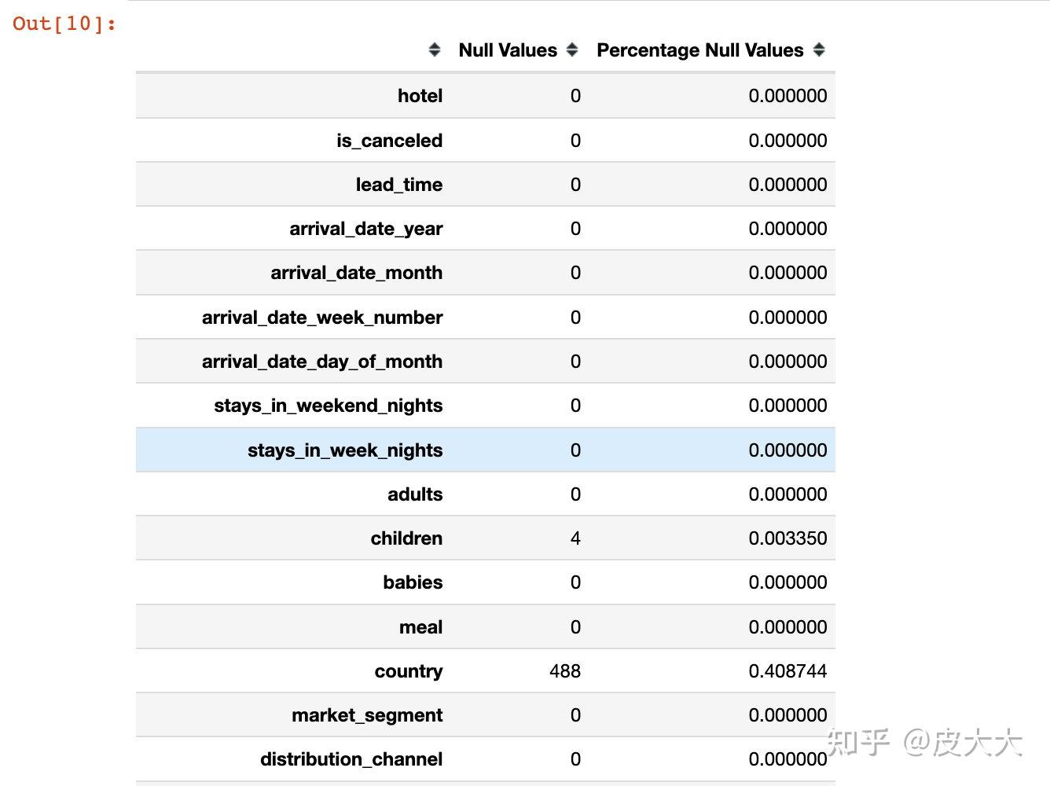This screenshot has width=1050, height=786.
Task: Select the country row label
Action: 409,671
